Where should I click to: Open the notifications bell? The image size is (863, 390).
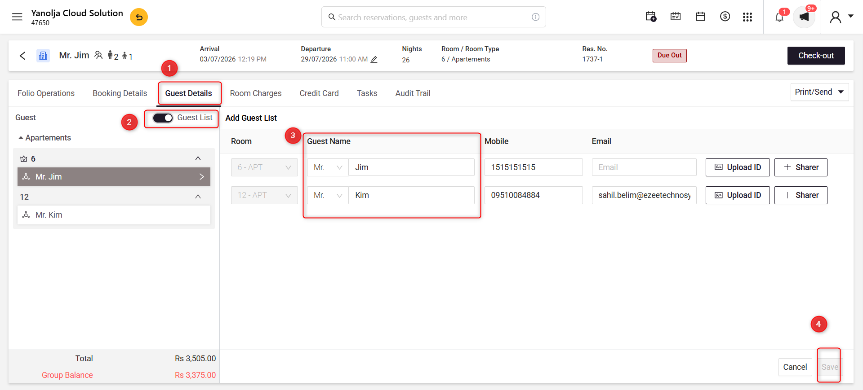780,17
